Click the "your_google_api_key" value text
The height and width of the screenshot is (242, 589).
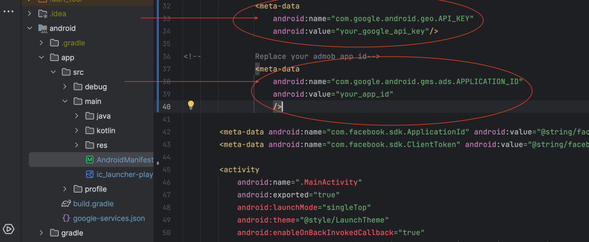pyautogui.click(x=383, y=32)
